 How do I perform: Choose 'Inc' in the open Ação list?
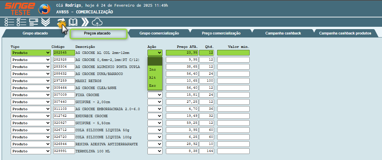click(x=153, y=70)
